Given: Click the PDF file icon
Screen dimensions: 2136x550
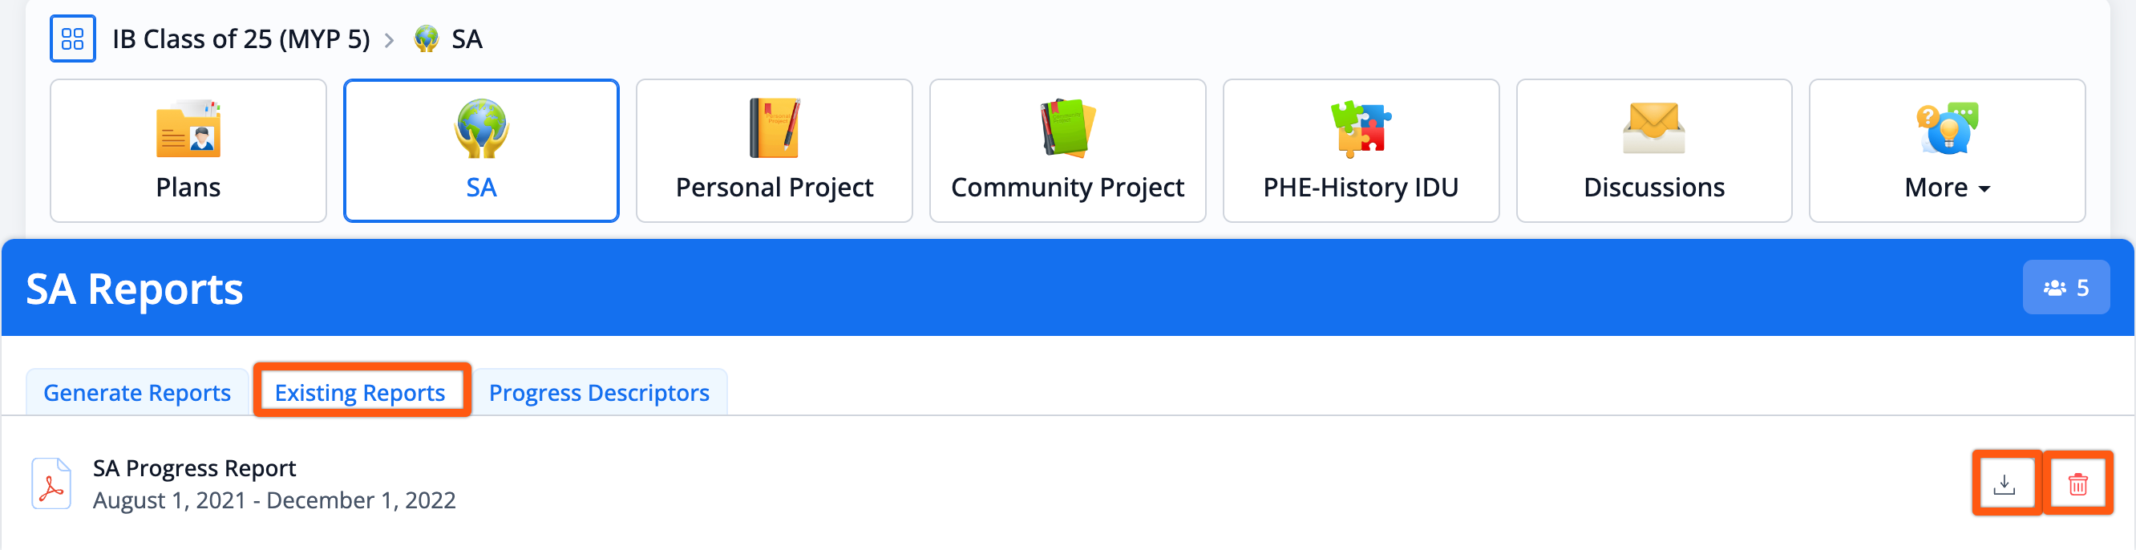Looking at the screenshot, I should pos(51,483).
